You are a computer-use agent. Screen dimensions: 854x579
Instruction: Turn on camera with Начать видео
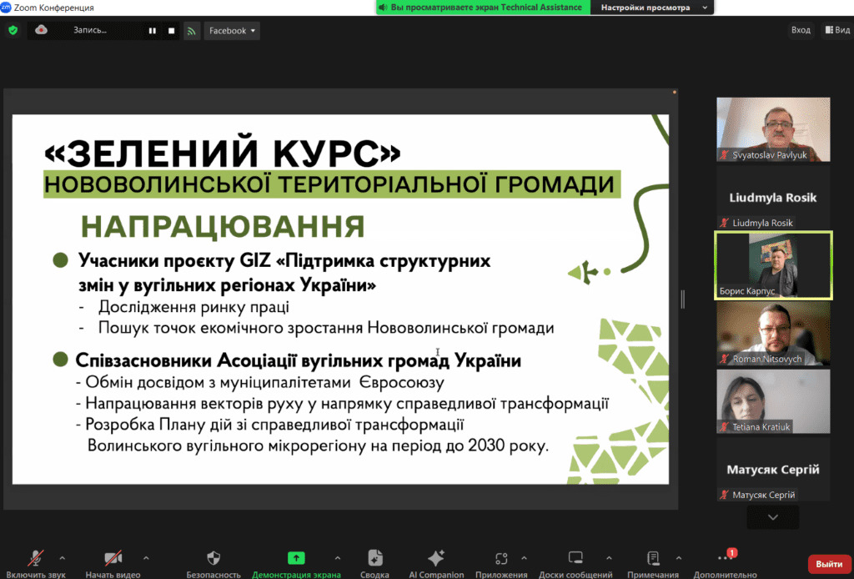(113, 558)
